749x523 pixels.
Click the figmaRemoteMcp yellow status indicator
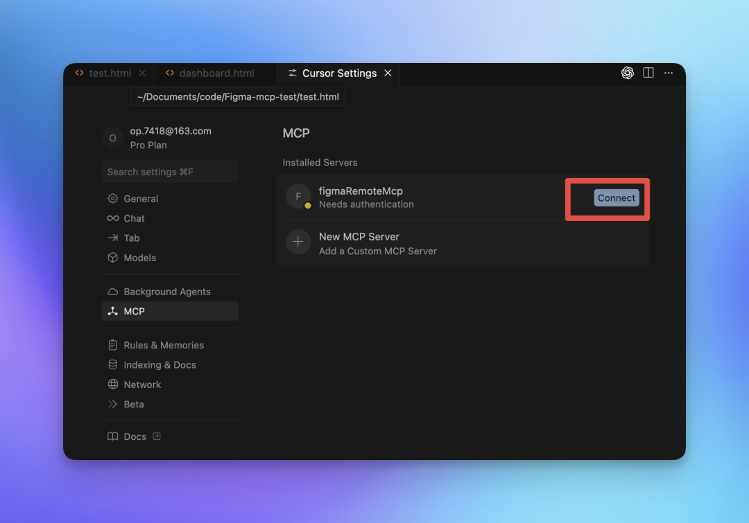(306, 204)
